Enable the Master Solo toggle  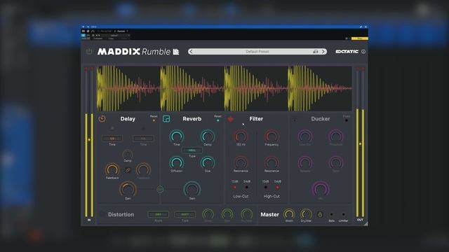pos(331,214)
